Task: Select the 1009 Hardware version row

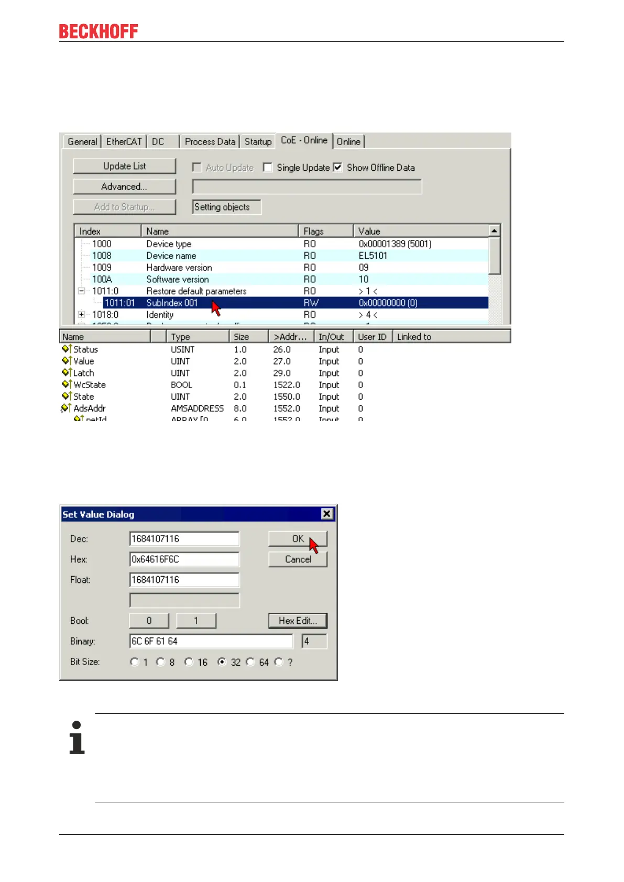Action: click(282, 267)
